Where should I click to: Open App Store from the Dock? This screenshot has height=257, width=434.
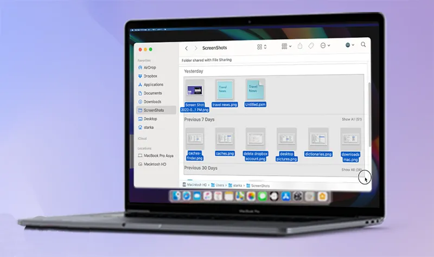[x=286, y=196]
